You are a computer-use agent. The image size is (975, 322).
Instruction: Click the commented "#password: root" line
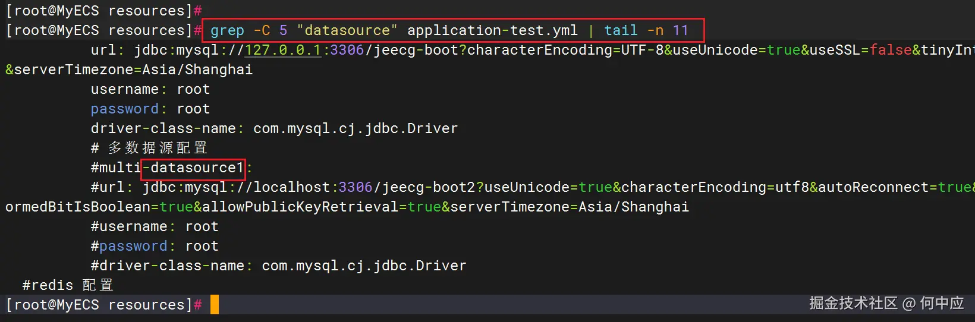(x=155, y=246)
